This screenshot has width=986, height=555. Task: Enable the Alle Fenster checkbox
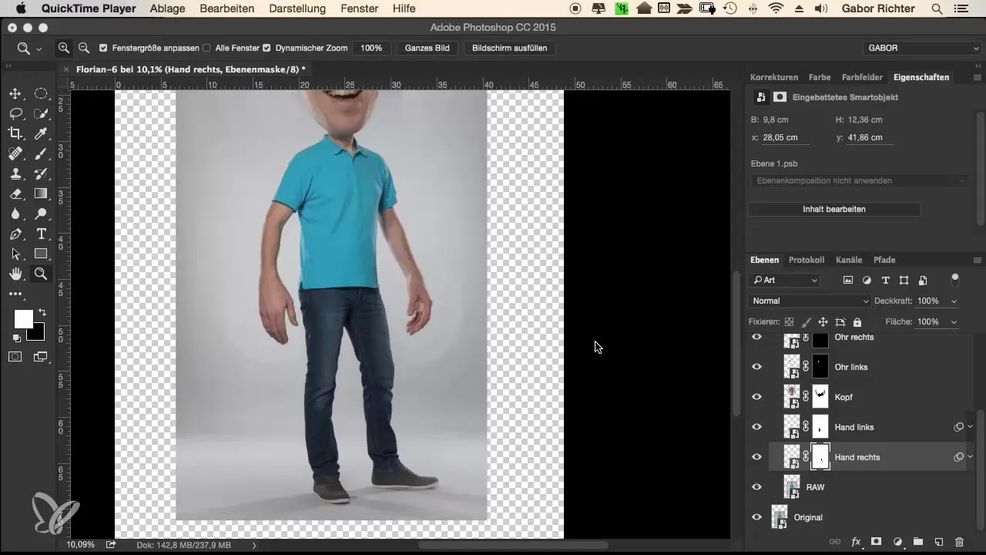[x=206, y=48]
